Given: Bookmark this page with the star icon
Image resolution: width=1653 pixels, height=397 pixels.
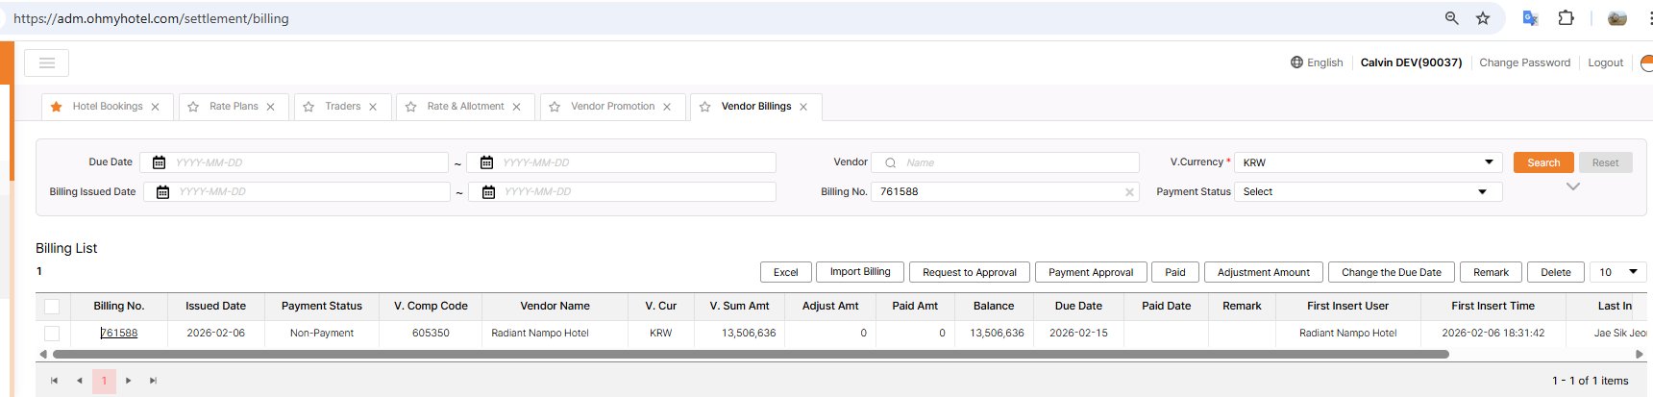Looking at the screenshot, I should (1483, 18).
